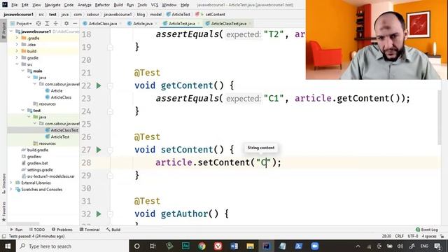Image resolution: width=448 pixels, height=252 pixels.
Task: Collapse the javawebcourse1 root node
Action: coord(11,31)
